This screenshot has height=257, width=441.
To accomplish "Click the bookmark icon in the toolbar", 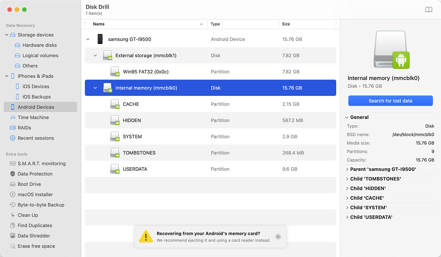I will click(429, 9).
